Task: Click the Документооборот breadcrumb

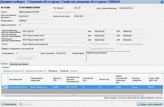Action: pyautogui.click(x=13, y=2)
